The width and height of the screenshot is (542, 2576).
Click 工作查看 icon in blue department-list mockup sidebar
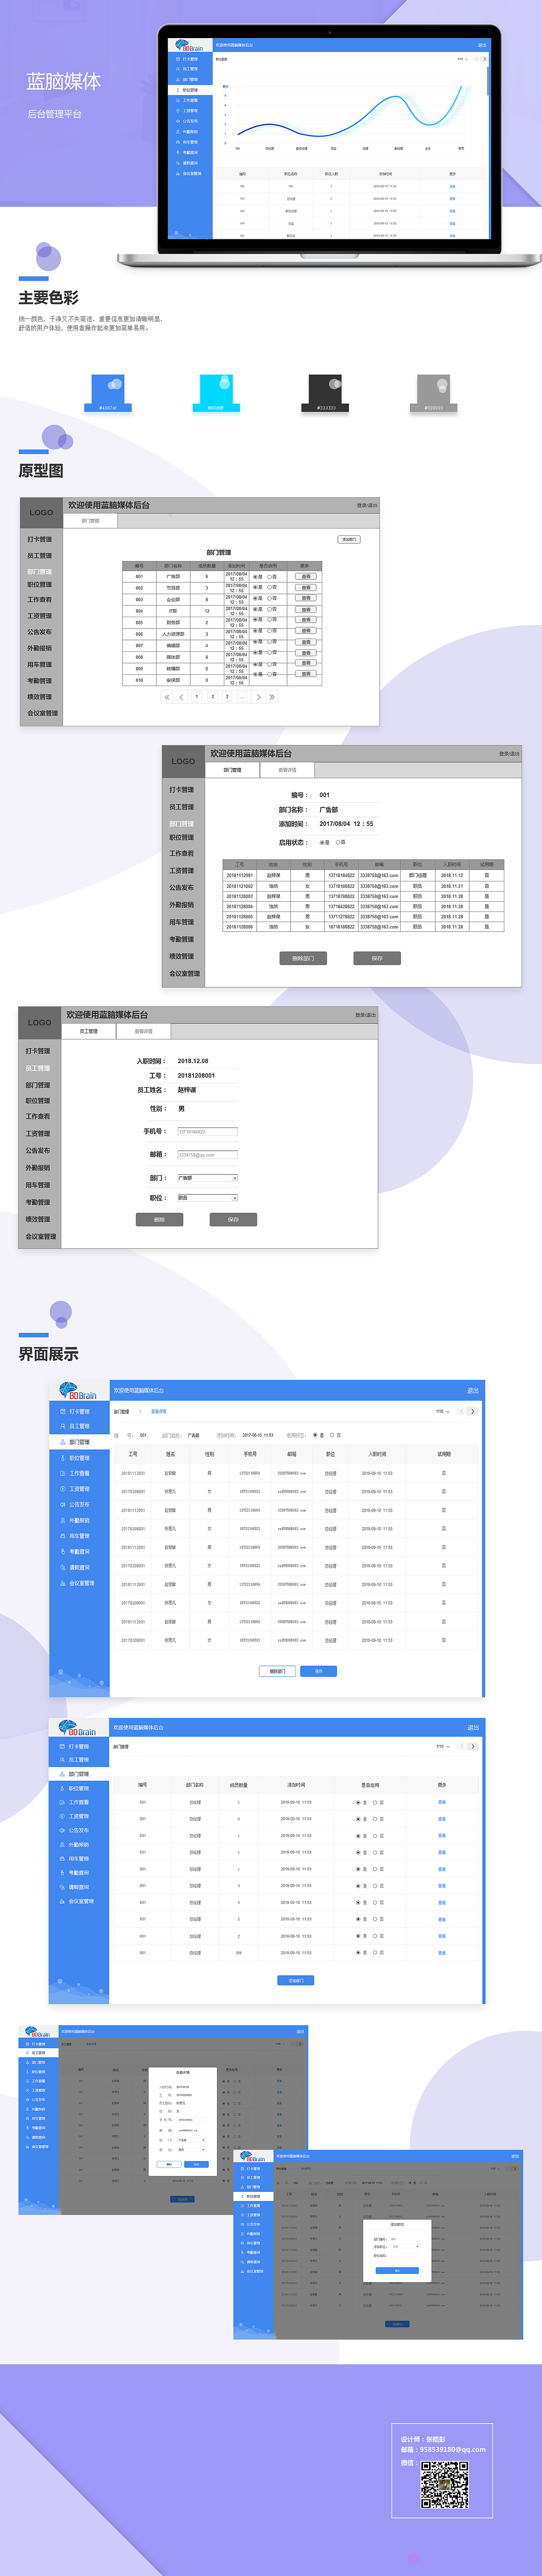tap(62, 1802)
